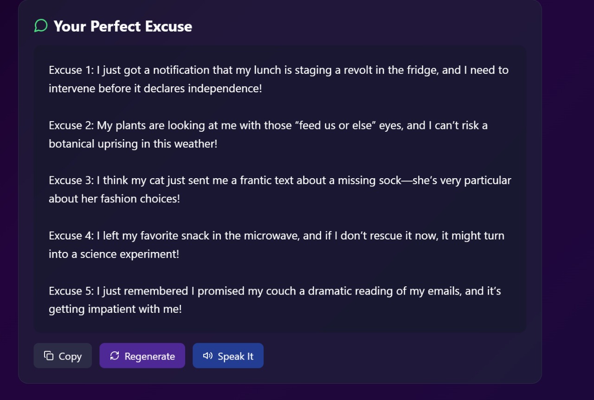This screenshot has width=594, height=400.
Task: Click the "Excuse 1:" label
Action: [x=71, y=70]
